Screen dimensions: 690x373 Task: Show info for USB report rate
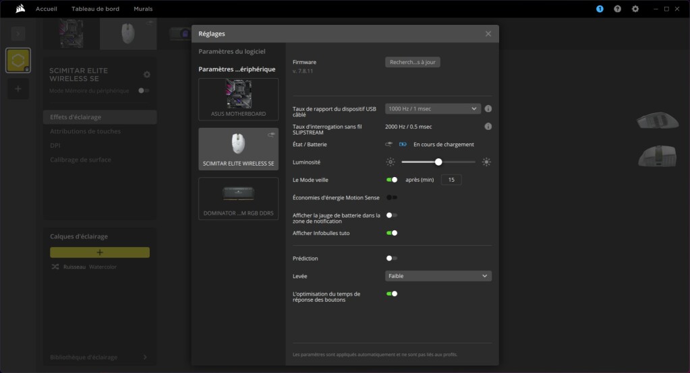(488, 108)
